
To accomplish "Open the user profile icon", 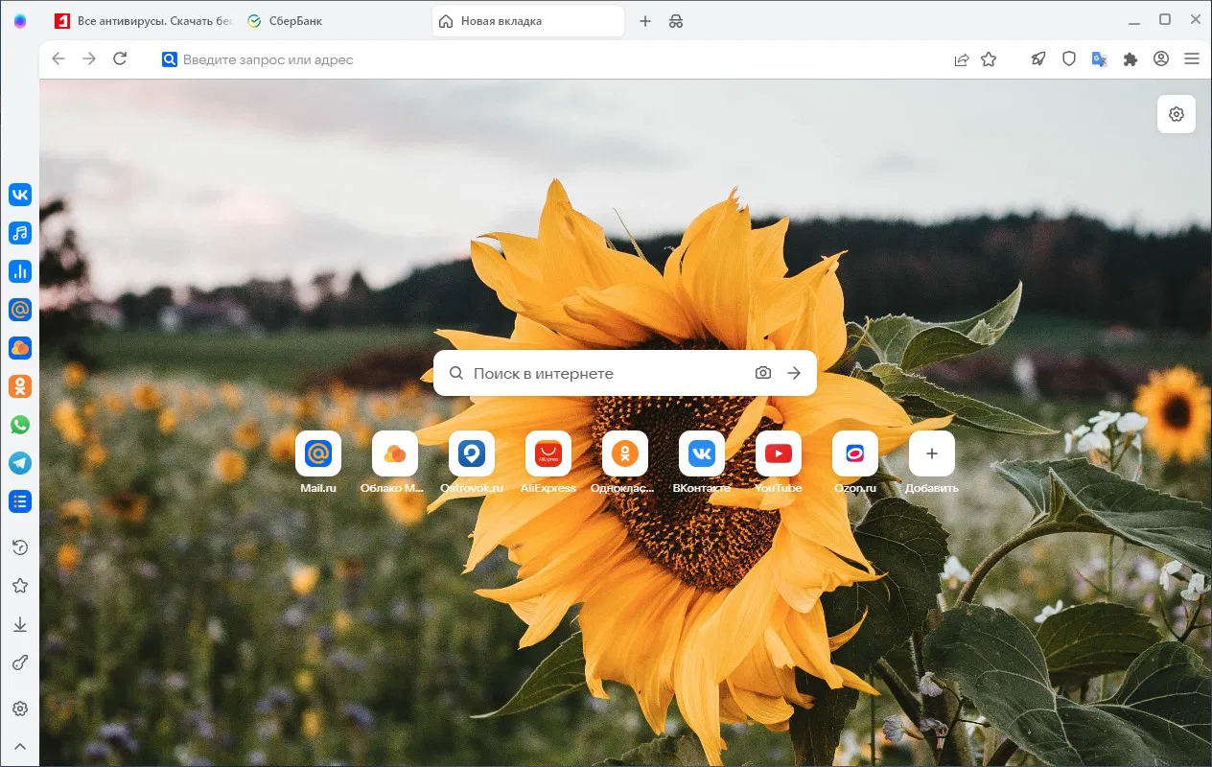I will [x=1161, y=59].
